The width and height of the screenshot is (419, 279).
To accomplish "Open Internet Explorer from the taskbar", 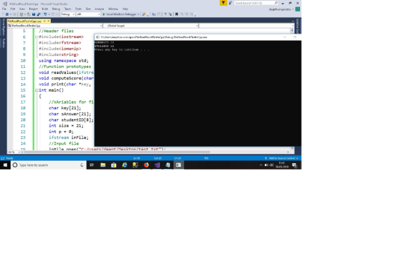I will click(x=124, y=165).
